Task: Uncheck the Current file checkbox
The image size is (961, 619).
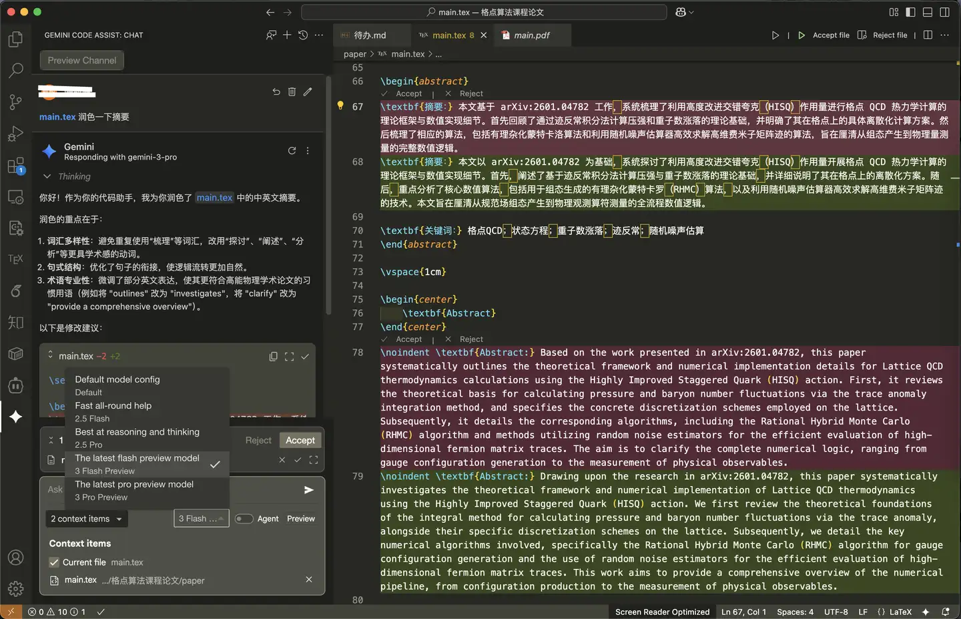Action: 54,562
